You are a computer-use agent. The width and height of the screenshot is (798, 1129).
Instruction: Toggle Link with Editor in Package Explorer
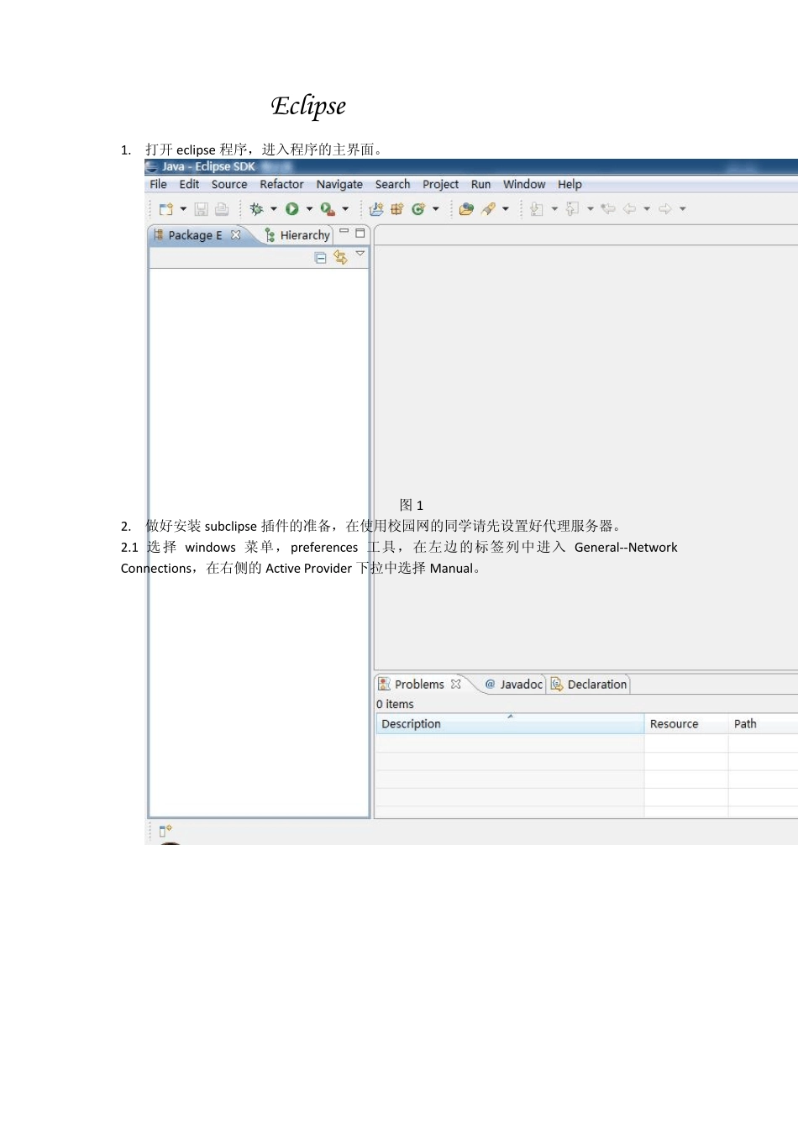click(x=340, y=257)
